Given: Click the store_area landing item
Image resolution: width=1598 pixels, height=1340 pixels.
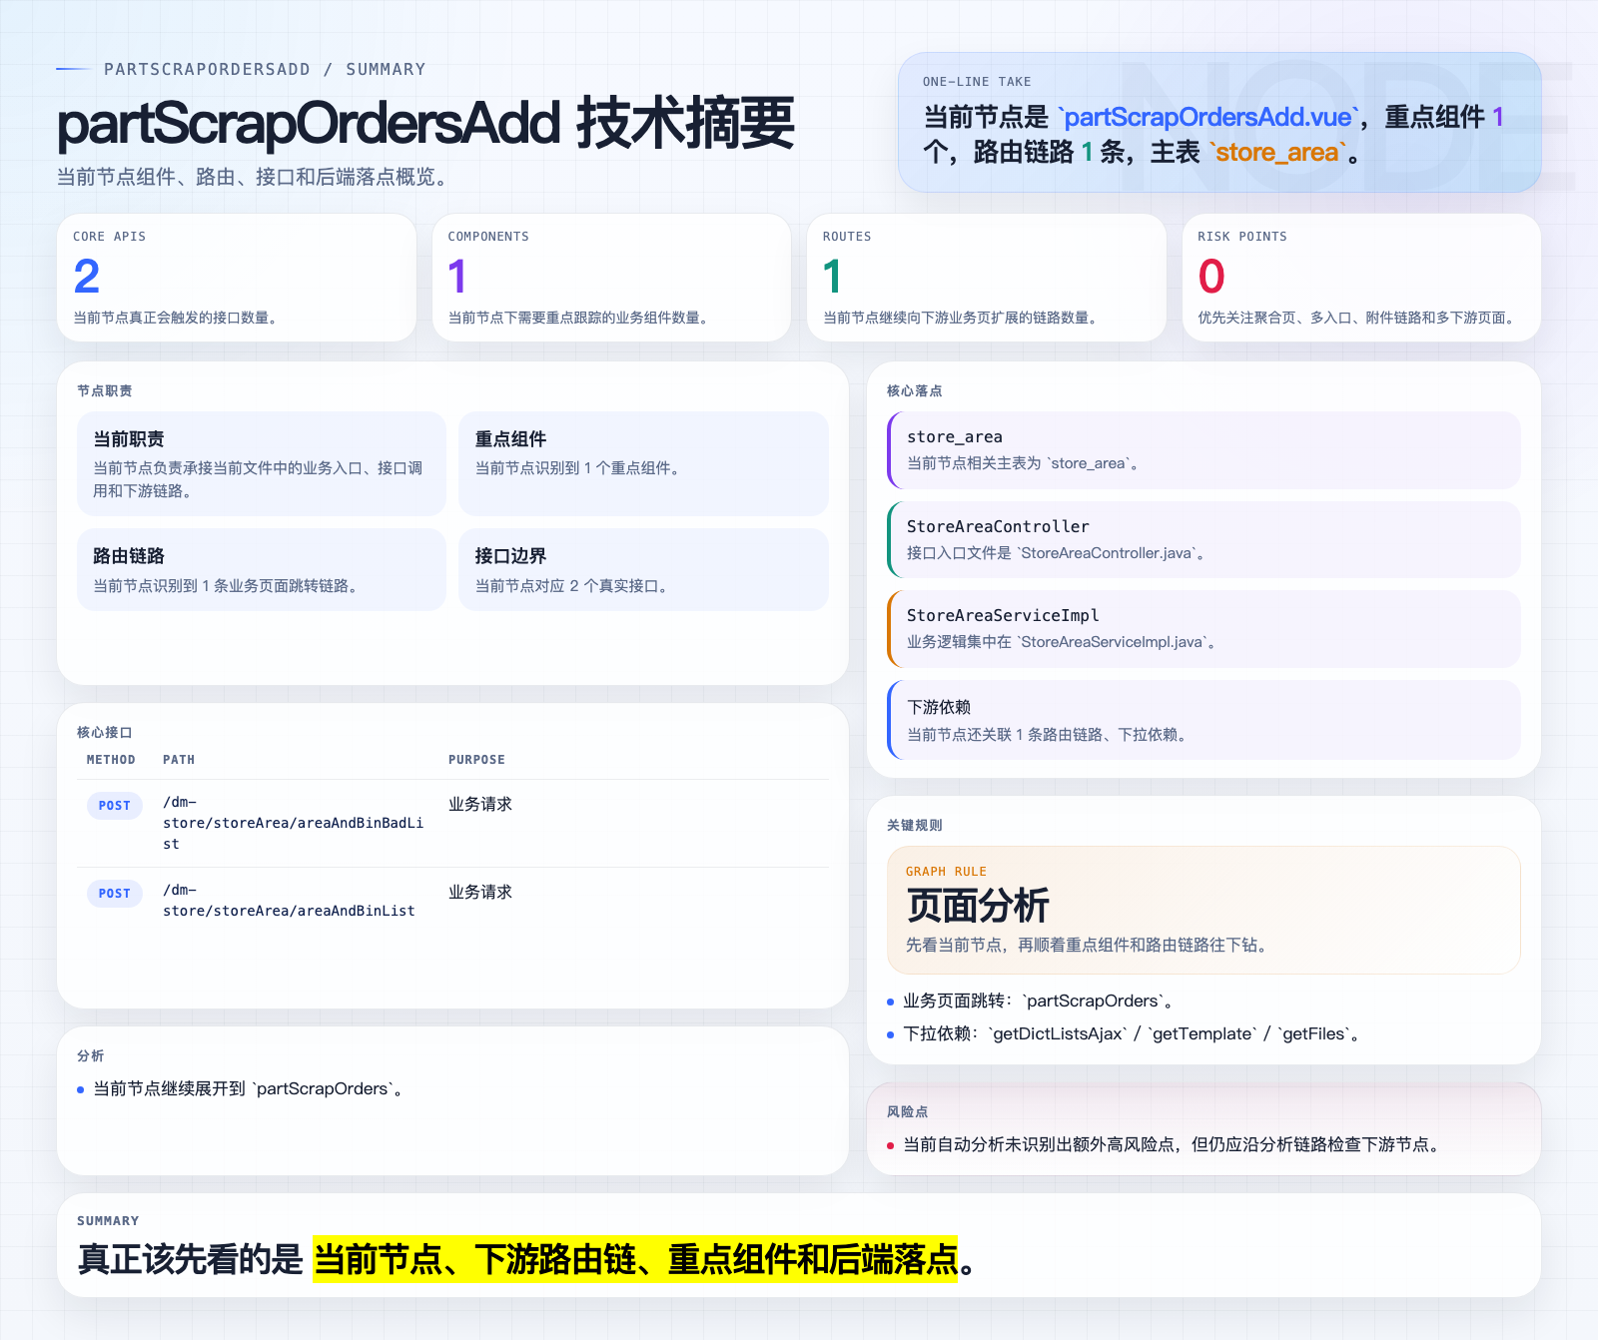Looking at the screenshot, I should (1203, 449).
